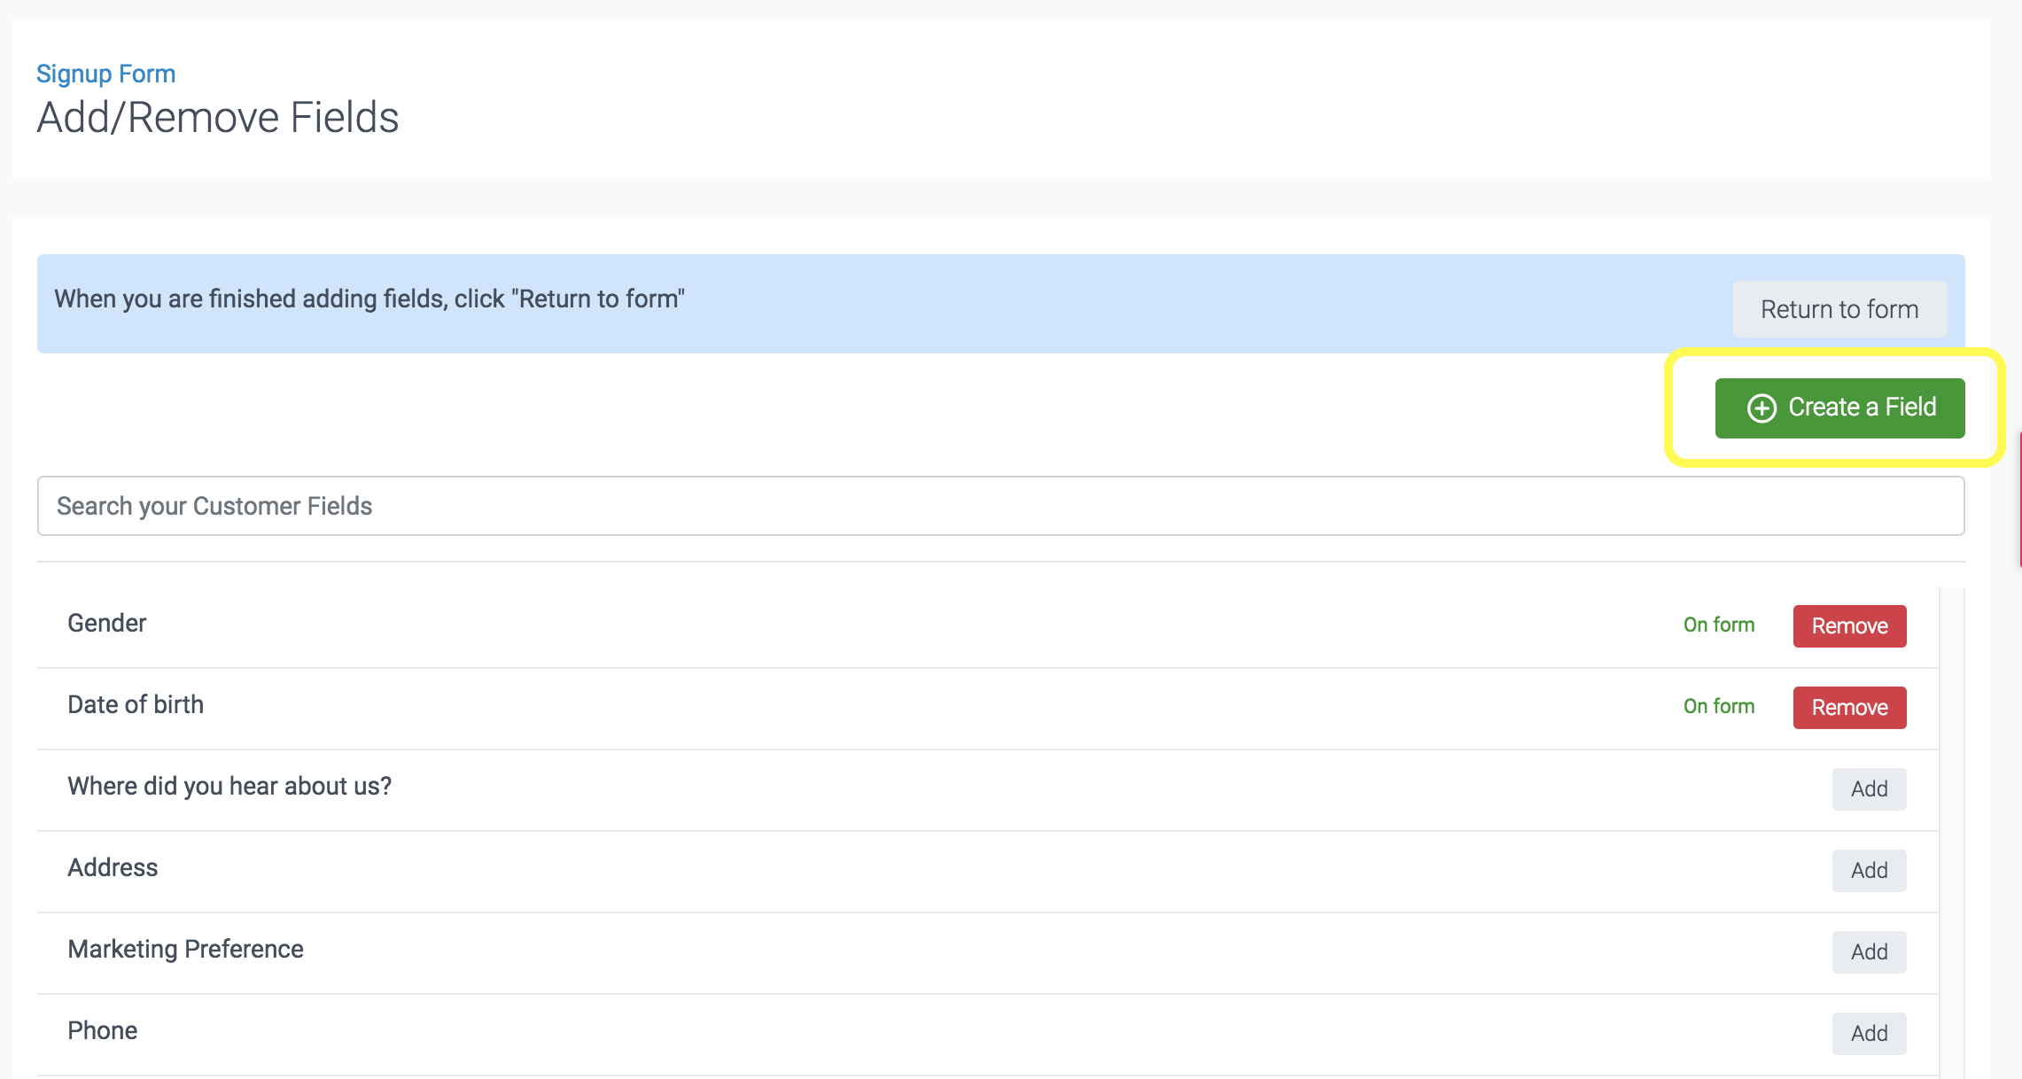Click On form status beside Date of birth
Screen dimensions: 2022x1079
1718,706
